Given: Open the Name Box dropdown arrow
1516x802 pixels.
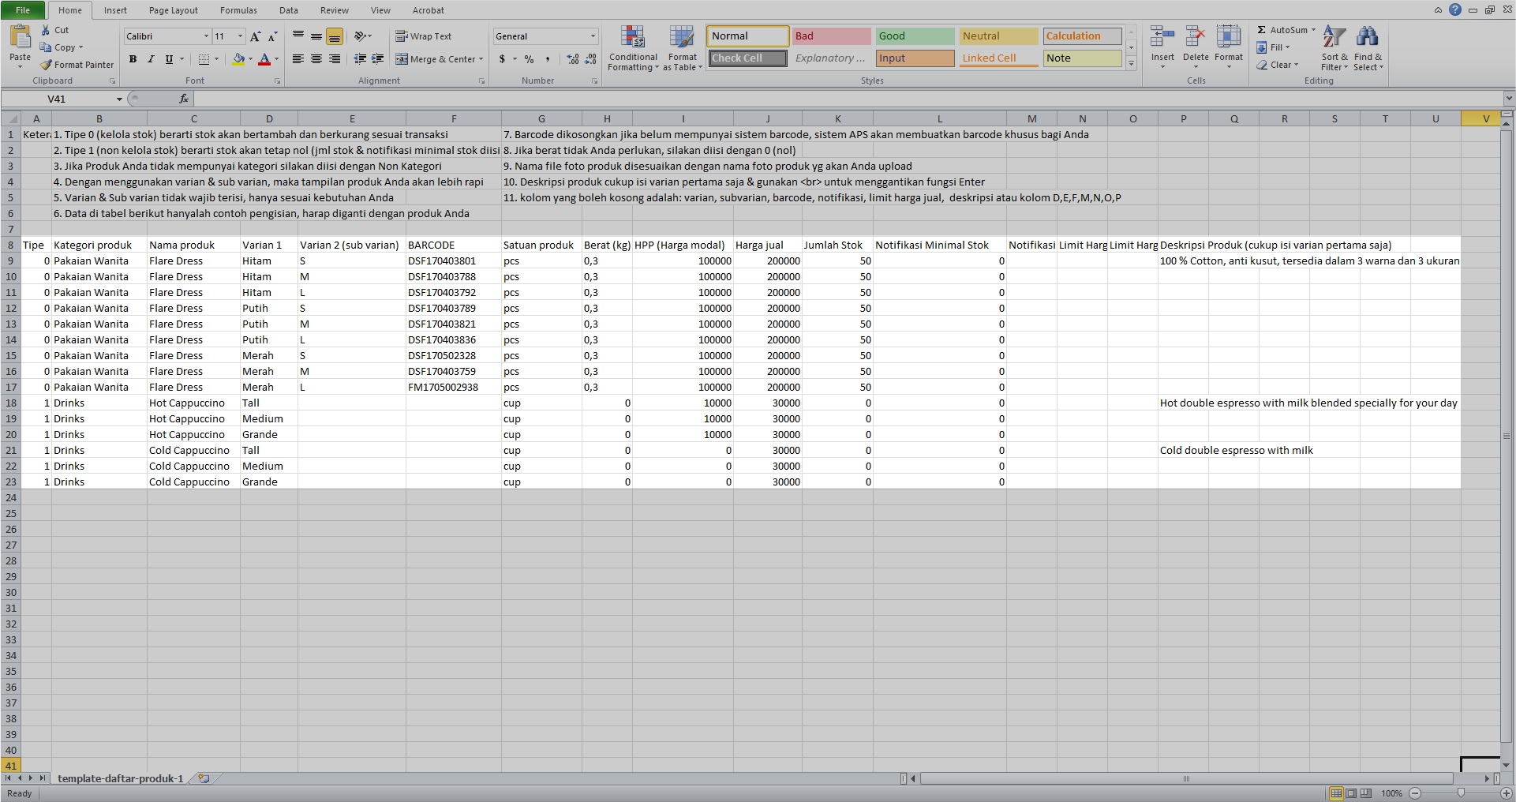Looking at the screenshot, I should 119,99.
